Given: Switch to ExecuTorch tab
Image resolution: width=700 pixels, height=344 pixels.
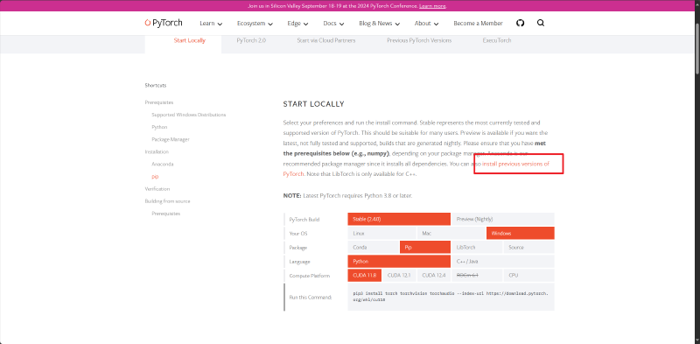Looking at the screenshot, I should (x=497, y=40).
